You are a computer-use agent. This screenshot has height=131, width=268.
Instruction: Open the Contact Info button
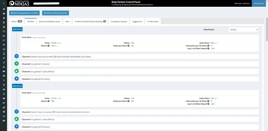pos(259,3)
